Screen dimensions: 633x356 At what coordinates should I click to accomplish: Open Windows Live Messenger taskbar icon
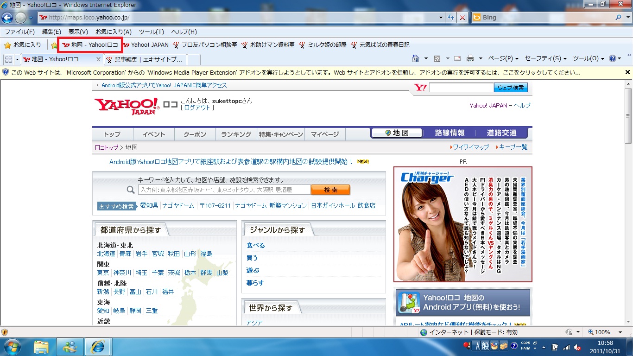[70, 346]
